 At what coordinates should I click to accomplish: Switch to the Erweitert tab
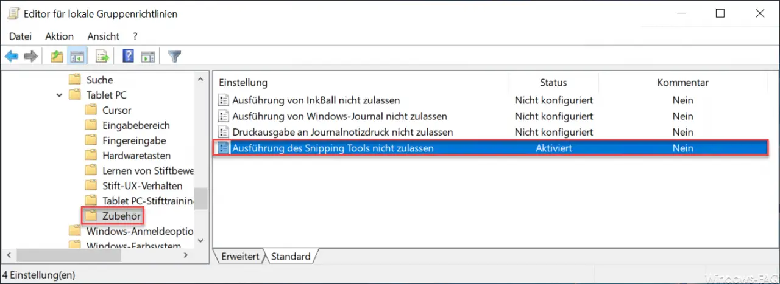(241, 257)
